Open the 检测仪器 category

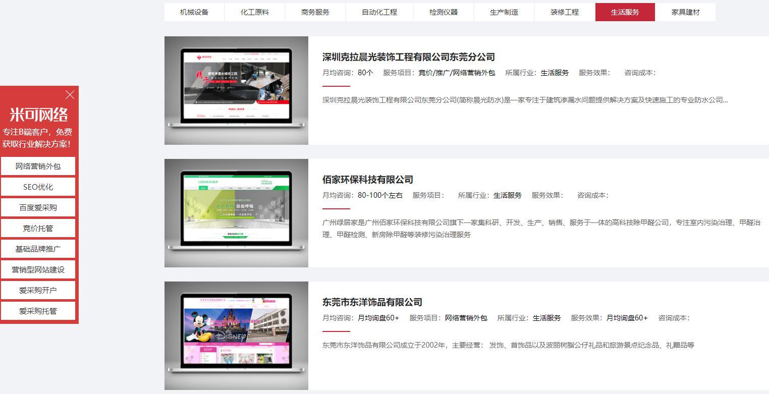pyautogui.click(x=443, y=12)
